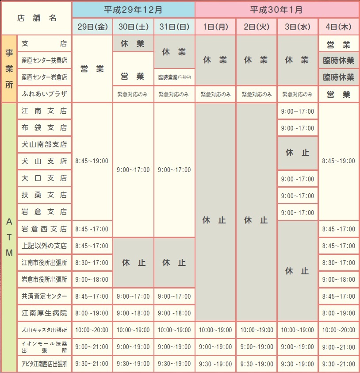Click 緊急対応のみ under 1日(月)
Viewport: 360px width, 373px height.
point(215,94)
